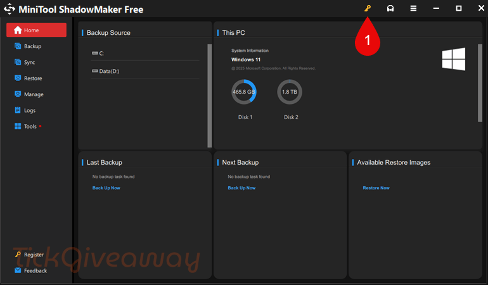Close the ShadowMaker window

coord(481,8)
